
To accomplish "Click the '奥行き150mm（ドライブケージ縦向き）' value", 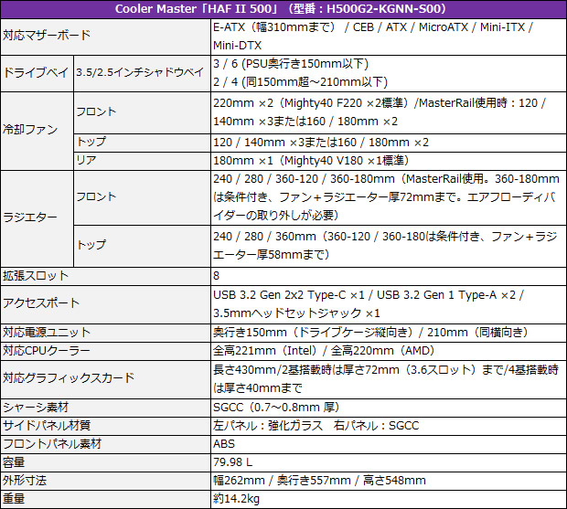I will click(x=389, y=333).
